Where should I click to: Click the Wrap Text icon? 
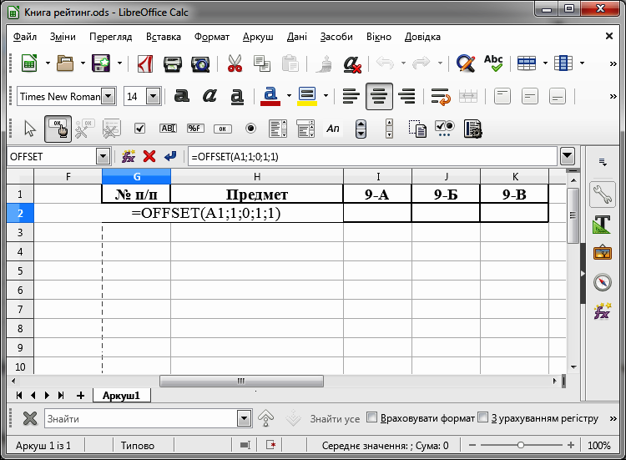point(441,97)
